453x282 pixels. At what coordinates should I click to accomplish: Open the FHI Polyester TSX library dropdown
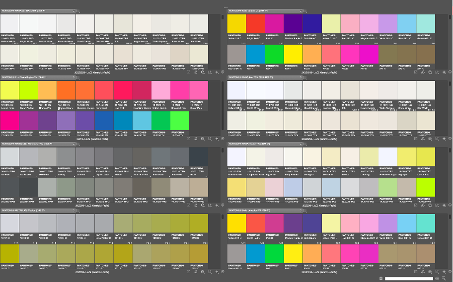[x=265, y=144]
